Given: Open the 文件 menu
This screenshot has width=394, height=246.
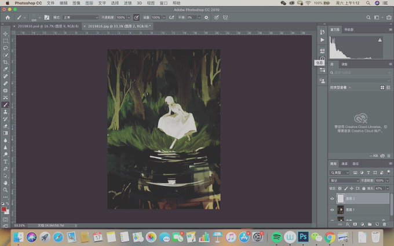Looking at the screenshot, I should (x=50, y=3).
